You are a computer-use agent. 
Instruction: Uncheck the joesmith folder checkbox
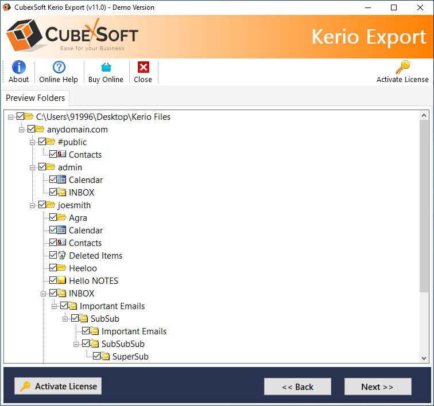[42, 205]
